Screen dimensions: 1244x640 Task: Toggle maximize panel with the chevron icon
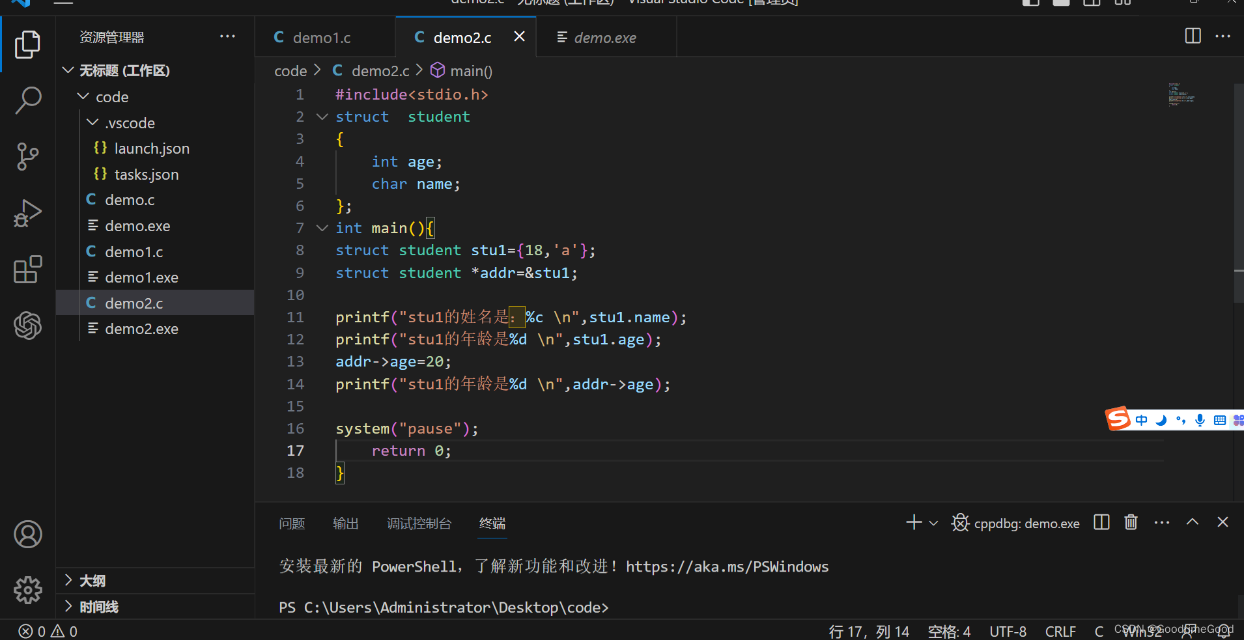[1193, 522]
